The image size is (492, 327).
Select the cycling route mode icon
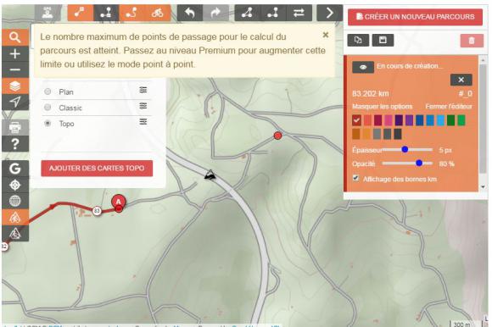pos(158,13)
